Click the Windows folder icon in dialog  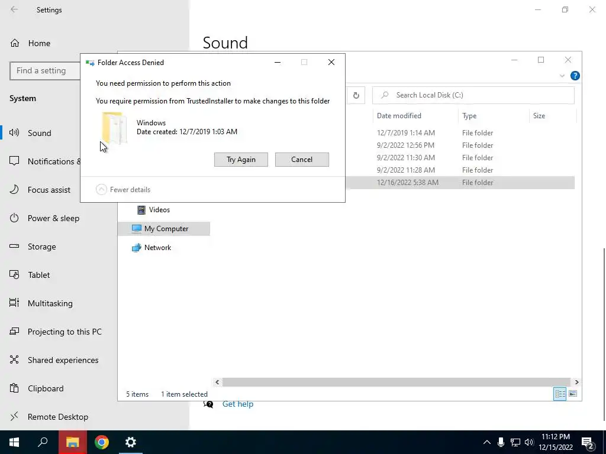[x=114, y=128]
